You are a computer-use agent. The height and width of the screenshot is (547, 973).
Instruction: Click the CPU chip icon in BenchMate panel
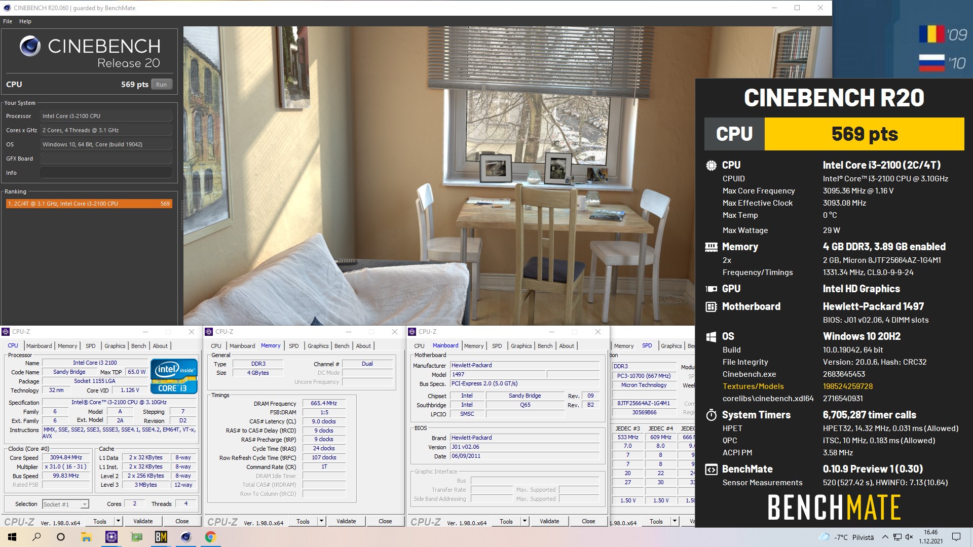[x=711, y=165]
